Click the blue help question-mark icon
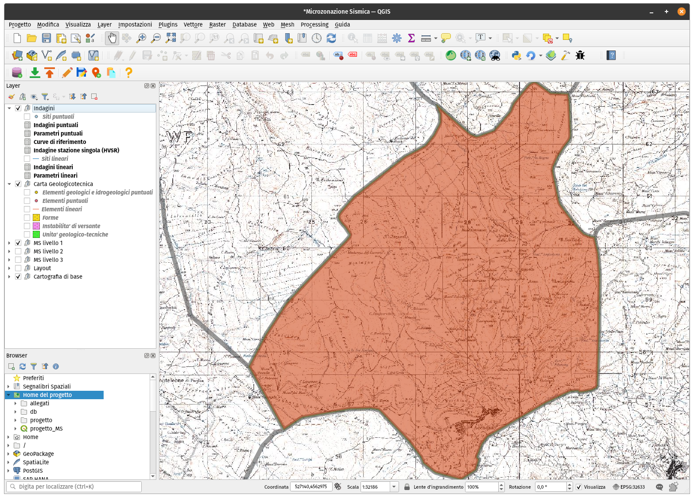This screenshot has width=694, height=498. pos(612,55)
